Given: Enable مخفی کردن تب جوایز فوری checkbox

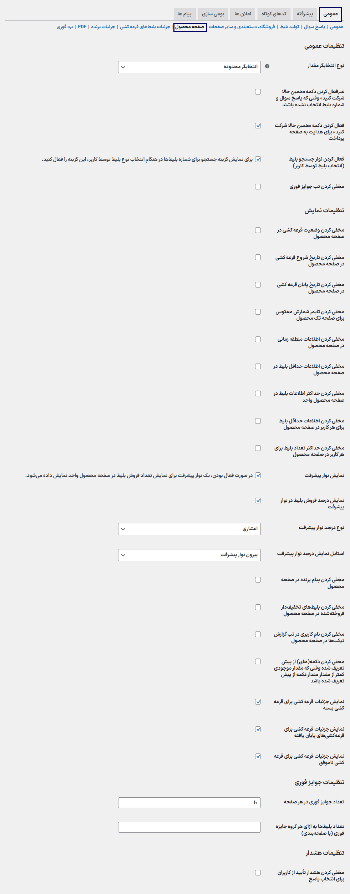Looking at the screenshot, I should 258,187.
